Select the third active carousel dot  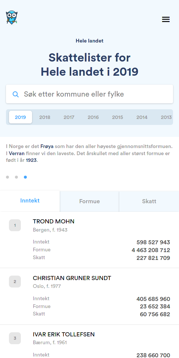tap(25, 177)
